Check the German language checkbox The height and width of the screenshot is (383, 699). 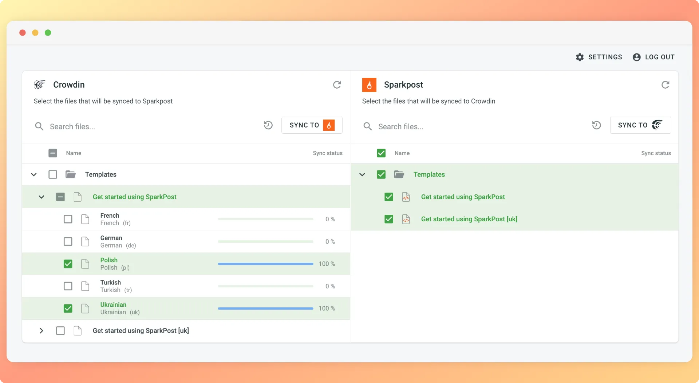tap(68, 242)
